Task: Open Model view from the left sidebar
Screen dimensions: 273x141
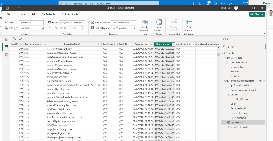Action: point(6,55)
